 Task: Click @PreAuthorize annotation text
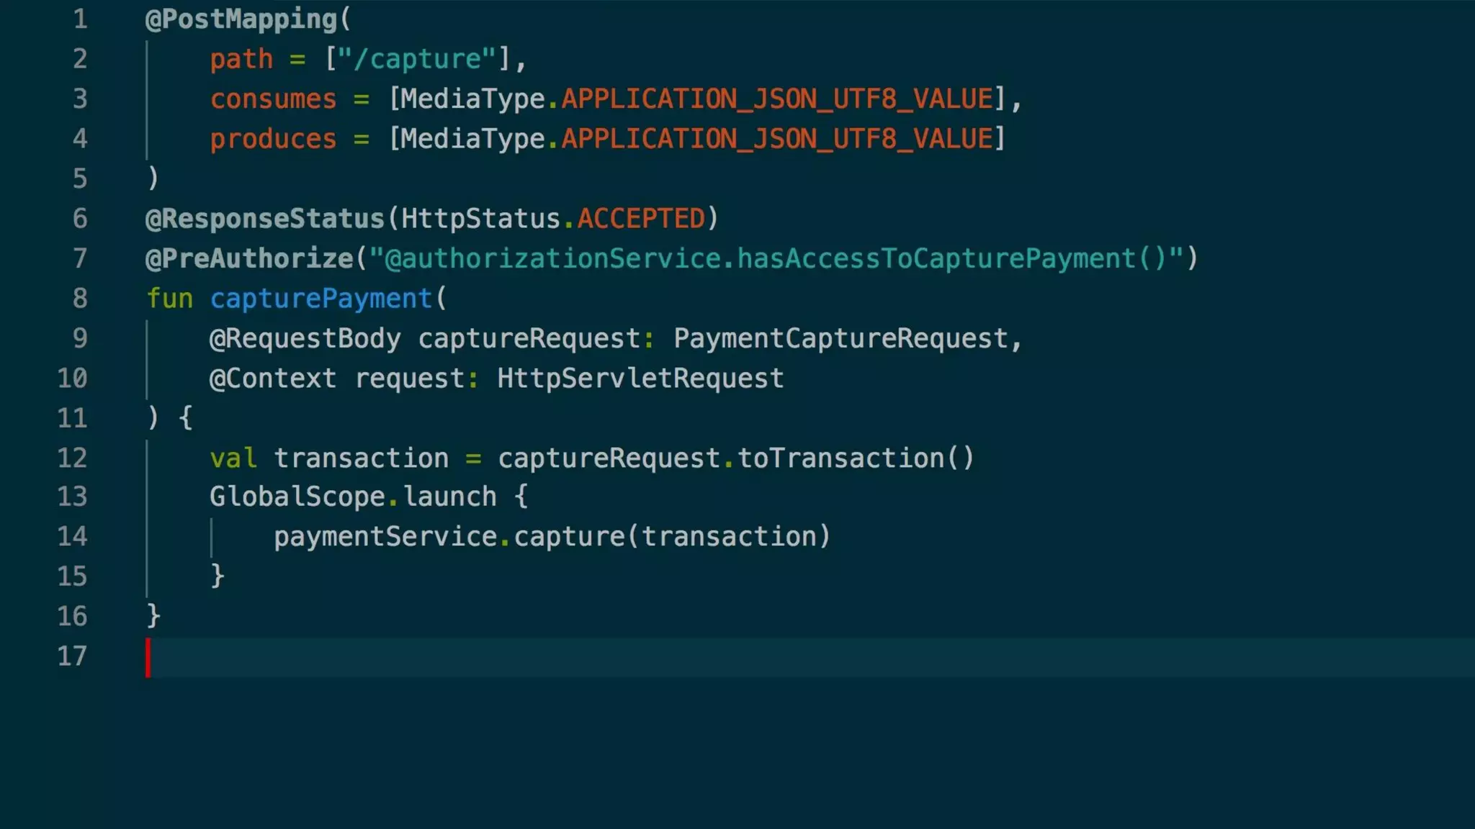coord(249,258)
